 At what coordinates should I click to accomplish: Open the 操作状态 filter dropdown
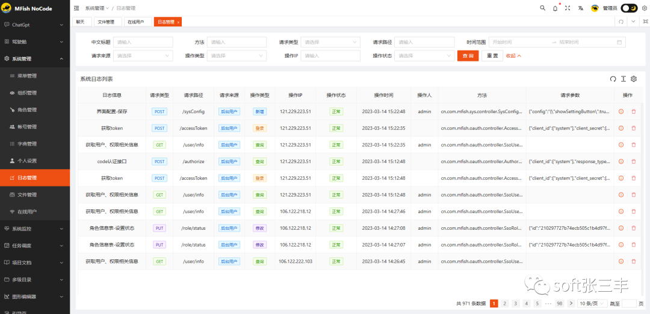coord(424,55)
